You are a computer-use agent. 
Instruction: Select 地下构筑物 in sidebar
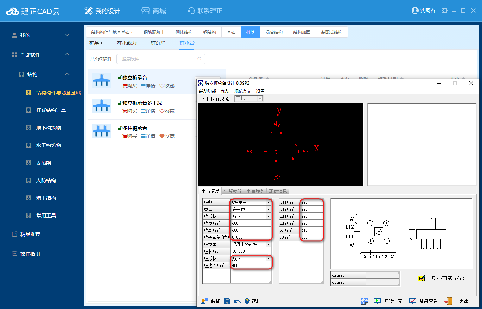coord(49,128)
